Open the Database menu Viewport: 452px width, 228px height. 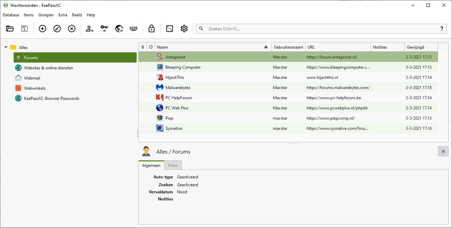[x=11, y=15]
